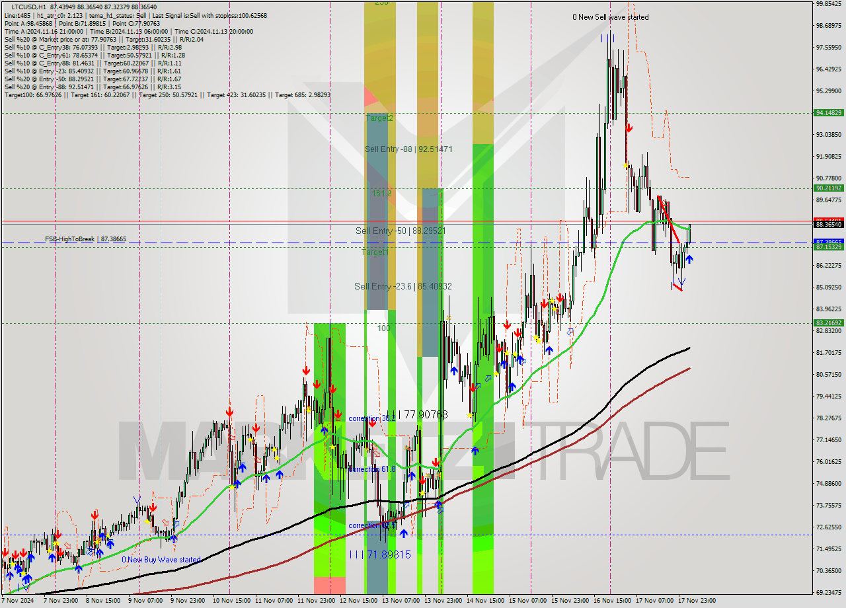Click the 'C_Entry61: 78.65374' line
This screenshot has height=608, width=846.
[x=95, y=55]
